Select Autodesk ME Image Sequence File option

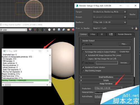coord(86,55)
